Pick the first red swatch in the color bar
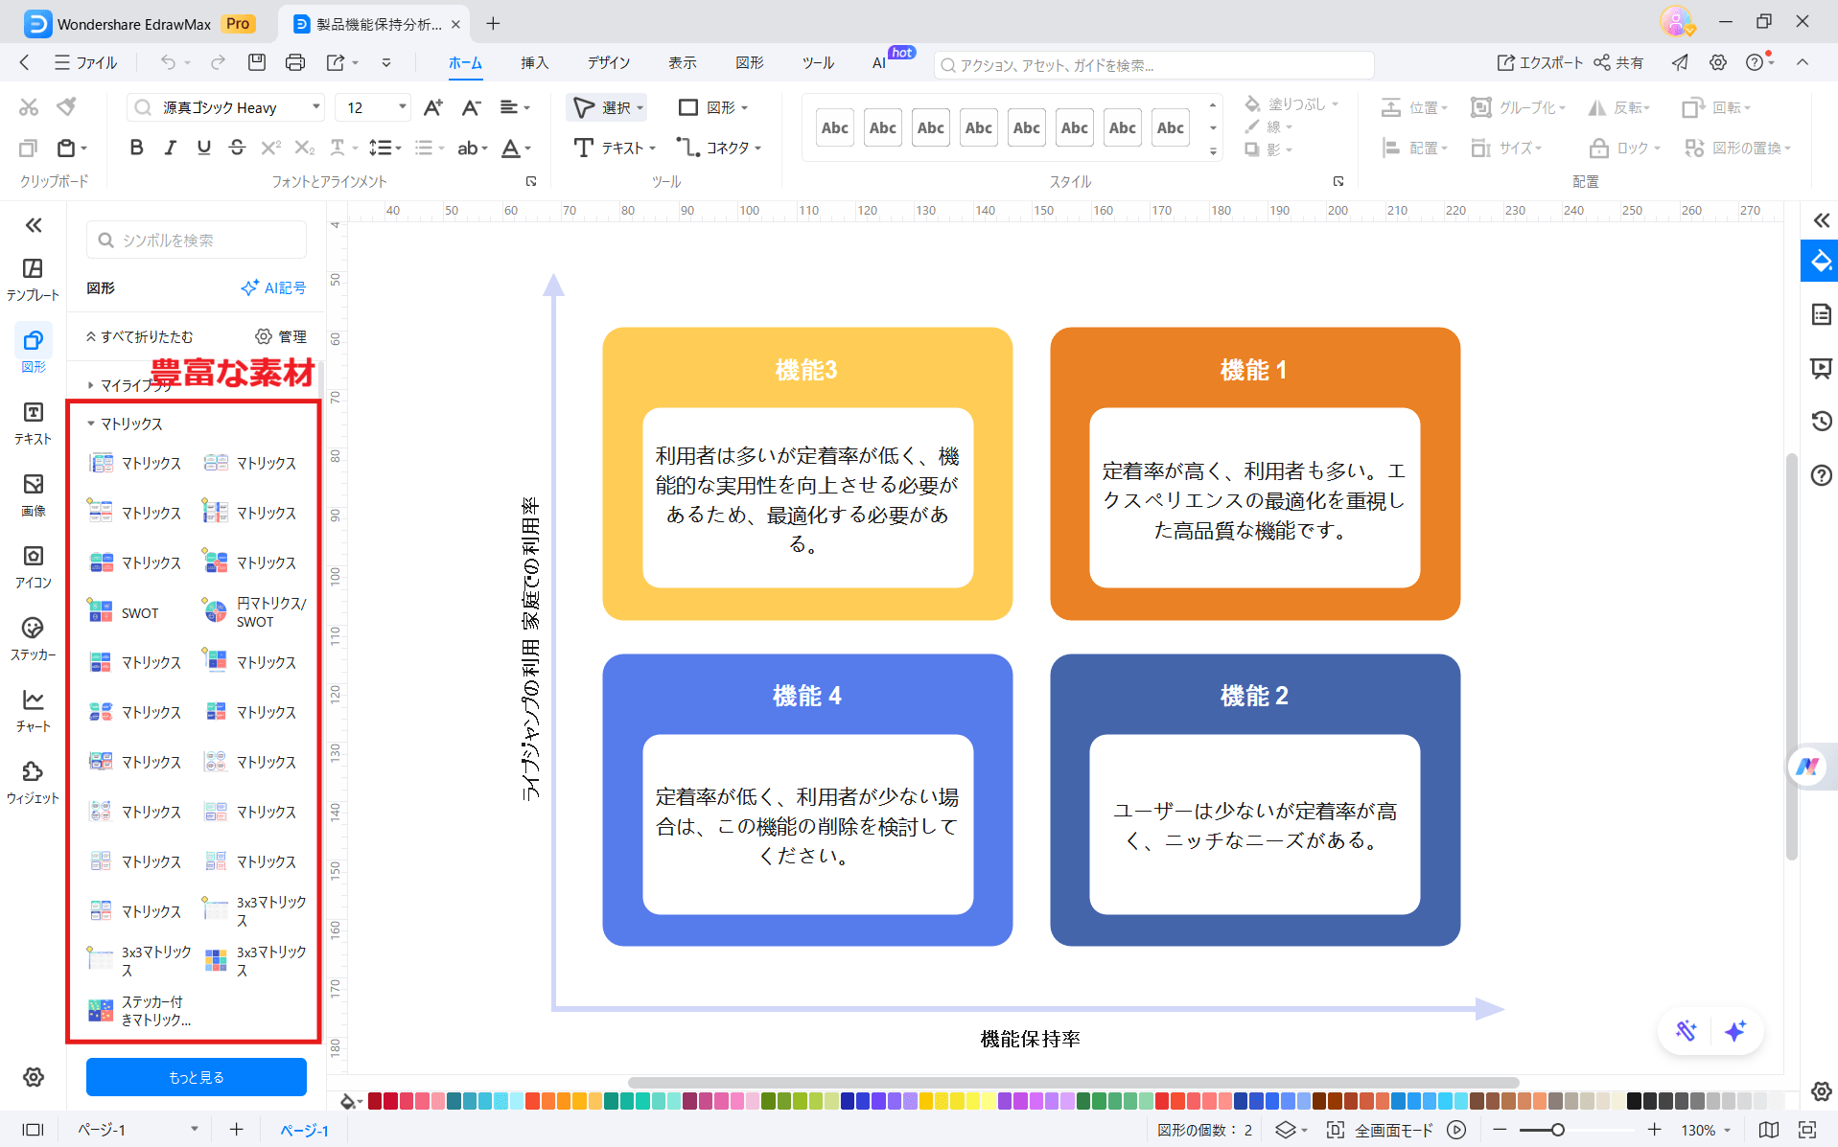1838x1147 pixels. click(375, 1101)
